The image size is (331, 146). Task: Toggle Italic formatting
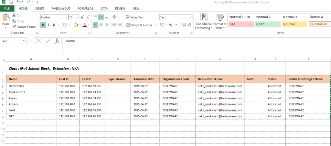click(48, 25)
